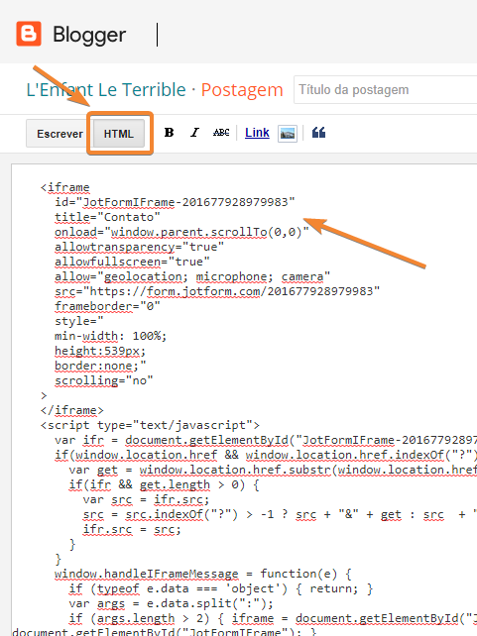Click the allowtransparency="true" line
Viewport: 477px width, 636px height.
(139, 247)
